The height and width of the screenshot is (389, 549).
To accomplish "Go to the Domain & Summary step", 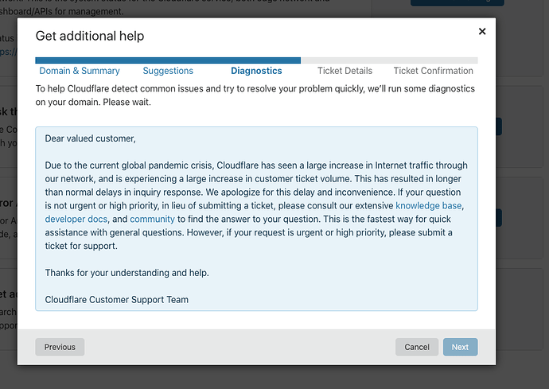I will pos(80,71).
